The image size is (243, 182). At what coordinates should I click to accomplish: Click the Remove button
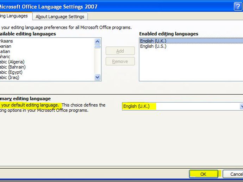coord(120,61)
